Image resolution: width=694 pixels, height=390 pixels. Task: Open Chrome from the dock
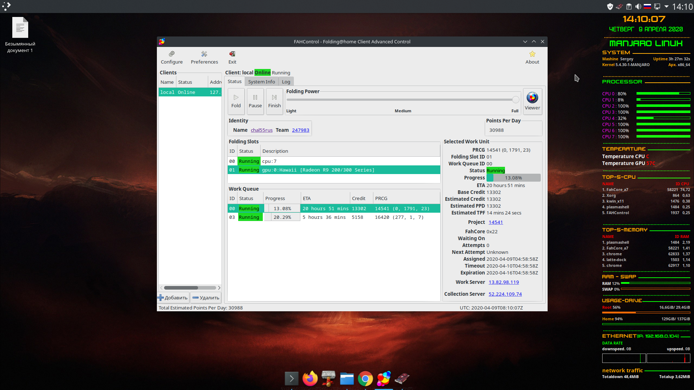point(365,379)
